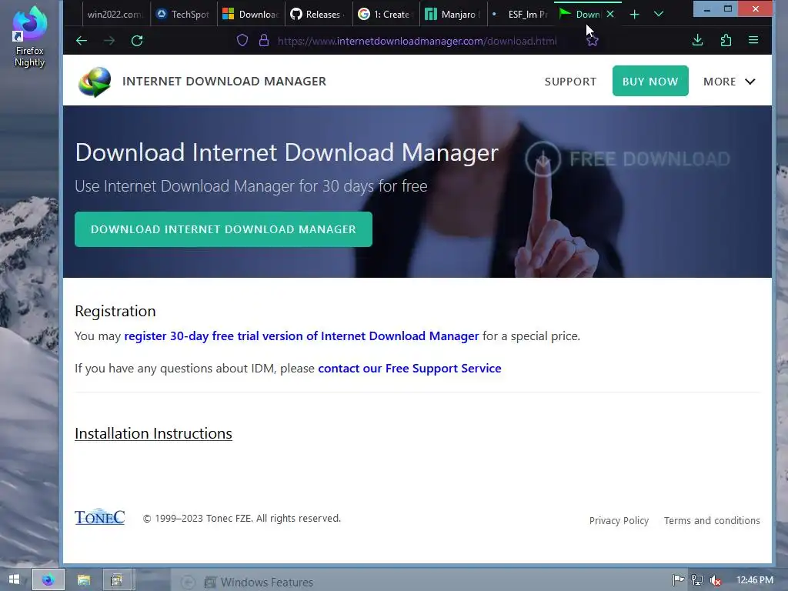Open the Privacy Policy footer link

[x=619, y=521]
